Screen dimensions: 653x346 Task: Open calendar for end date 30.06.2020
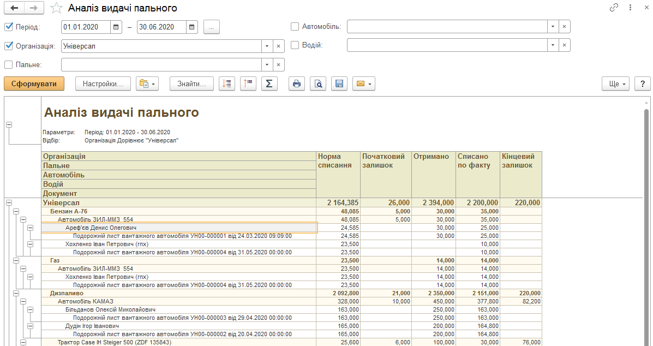[x=191, y=27]
